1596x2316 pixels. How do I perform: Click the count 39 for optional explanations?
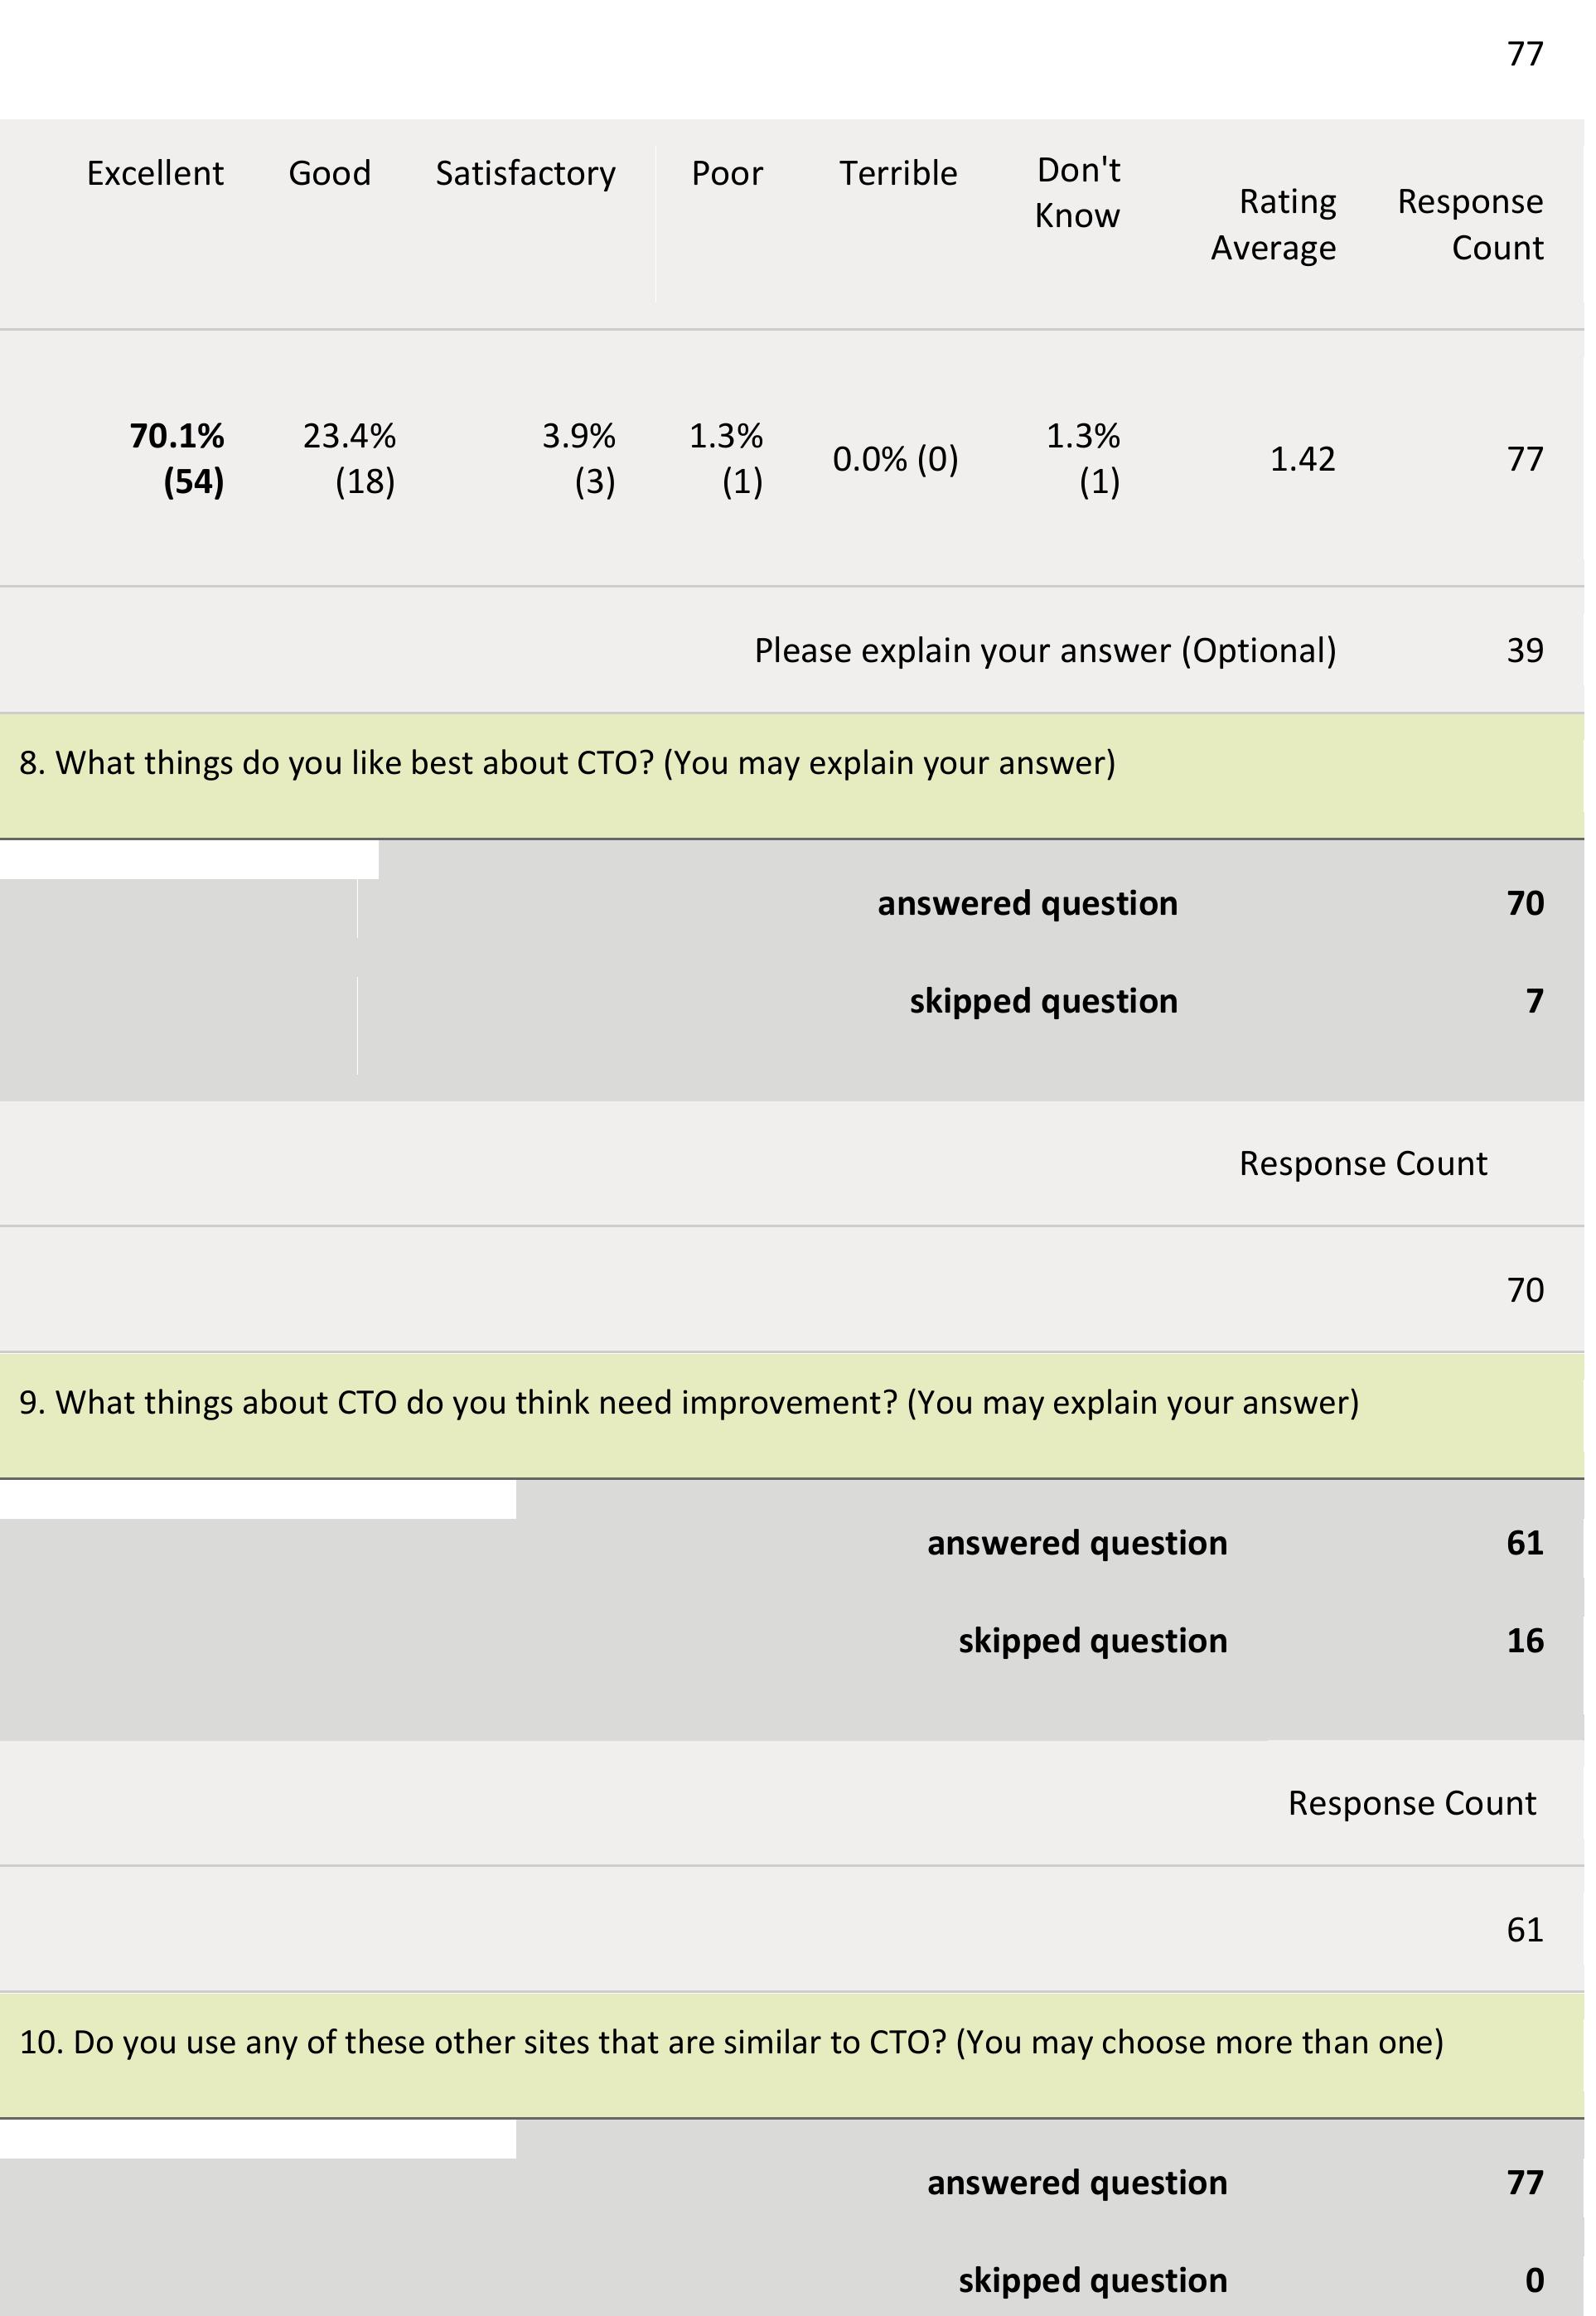click(1525, 650)
